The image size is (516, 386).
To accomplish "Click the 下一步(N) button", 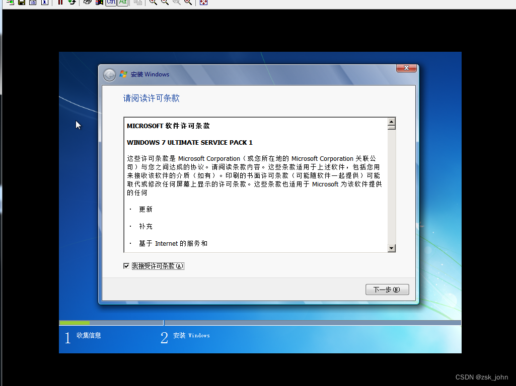I will tap(387, 289).
